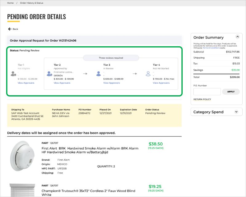Focus the P.O. Number input field
The height and width of the screenshot is (197, 246).
pyautogui.click(x=207, y=92)
